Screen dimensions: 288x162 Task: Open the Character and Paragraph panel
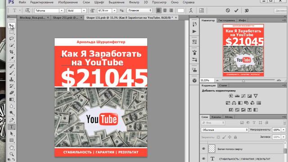click(x=202, y=10)
